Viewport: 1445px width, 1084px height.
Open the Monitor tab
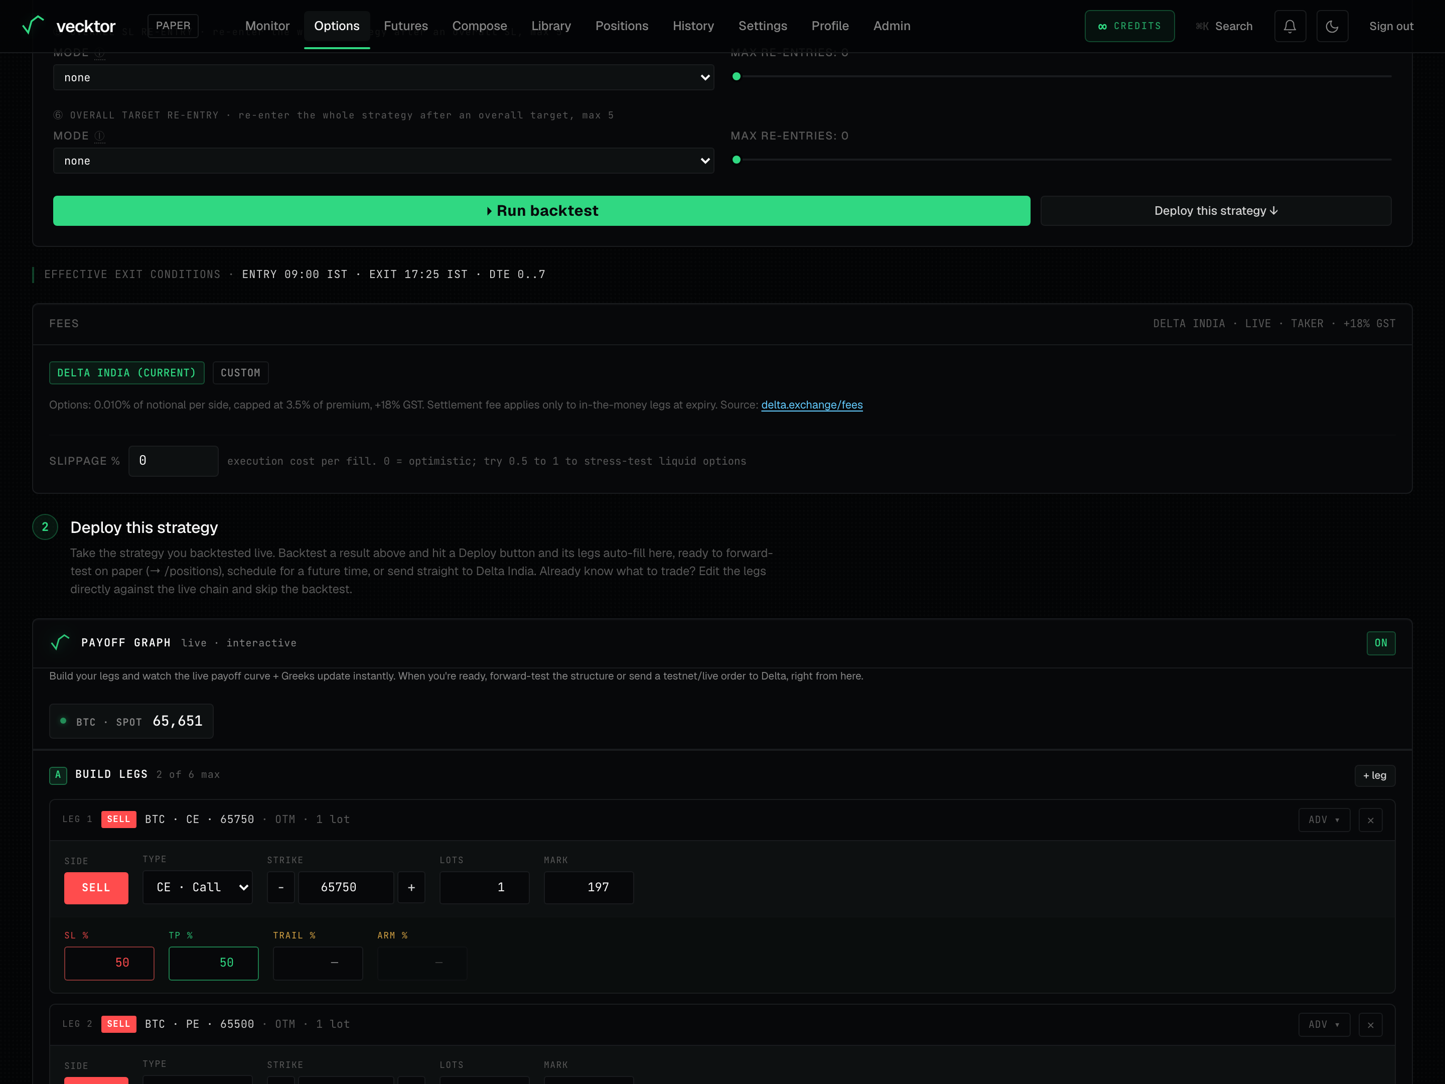coord(267,26)
